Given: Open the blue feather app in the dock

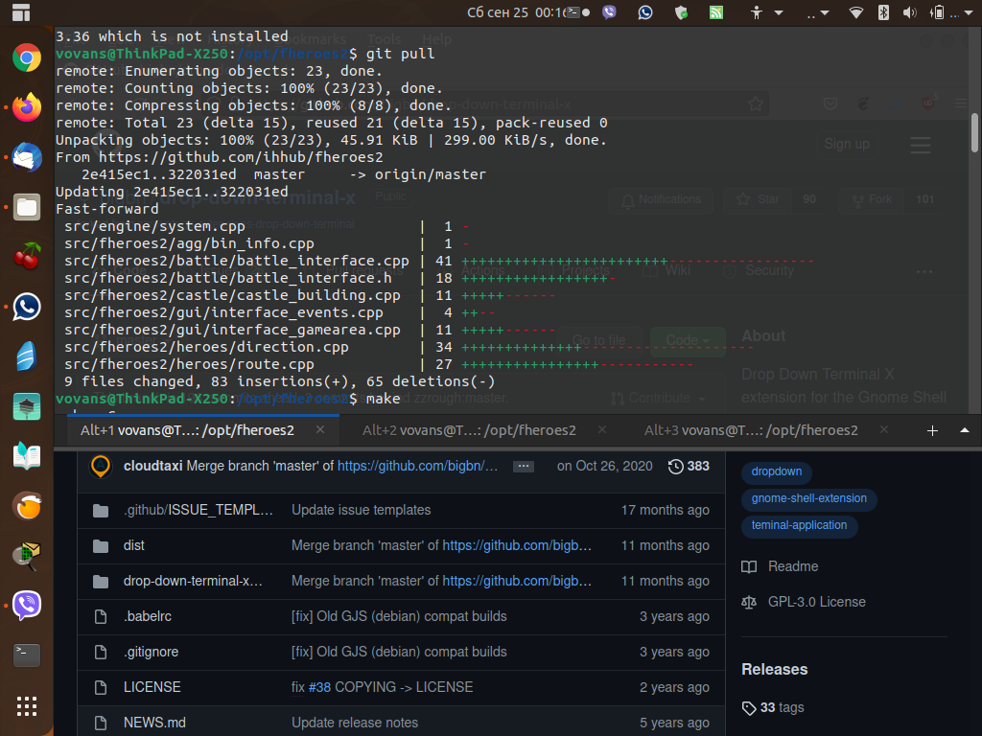Looking at the screenshot, I should point(26,356).
